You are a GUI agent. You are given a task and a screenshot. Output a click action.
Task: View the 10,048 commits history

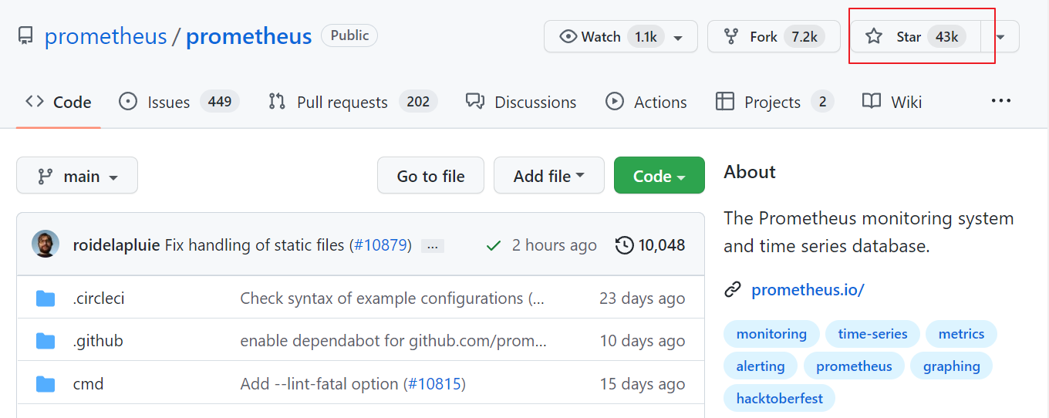pos(650,245)
